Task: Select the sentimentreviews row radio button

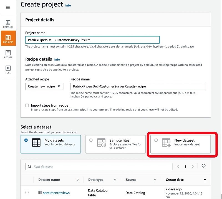Action: pyautogui.click(x=27, y=193)
